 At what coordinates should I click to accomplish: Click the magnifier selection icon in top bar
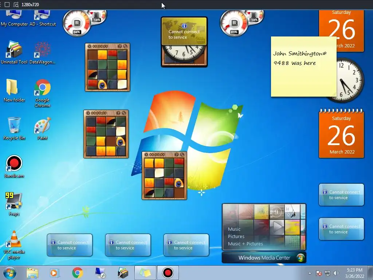16,4
